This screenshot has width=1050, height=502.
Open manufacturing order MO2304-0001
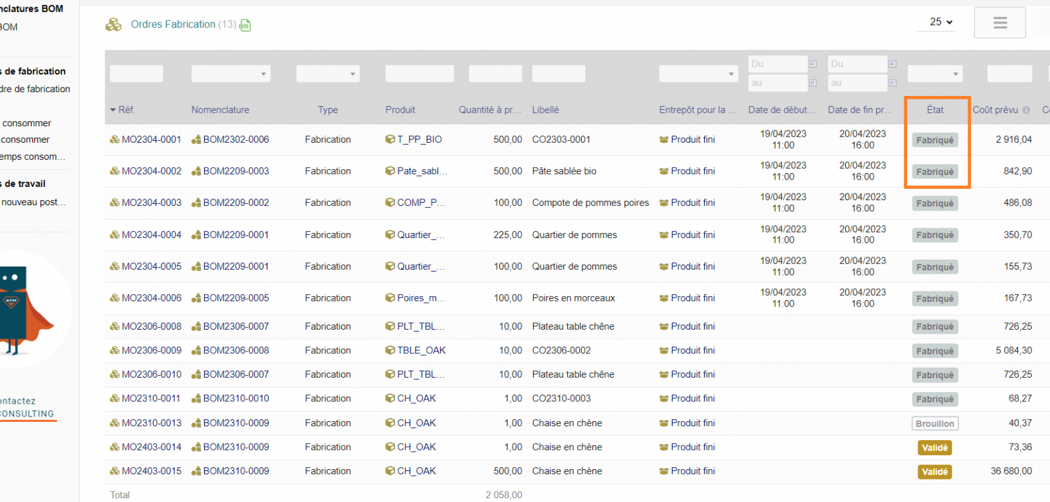[151, 139]
